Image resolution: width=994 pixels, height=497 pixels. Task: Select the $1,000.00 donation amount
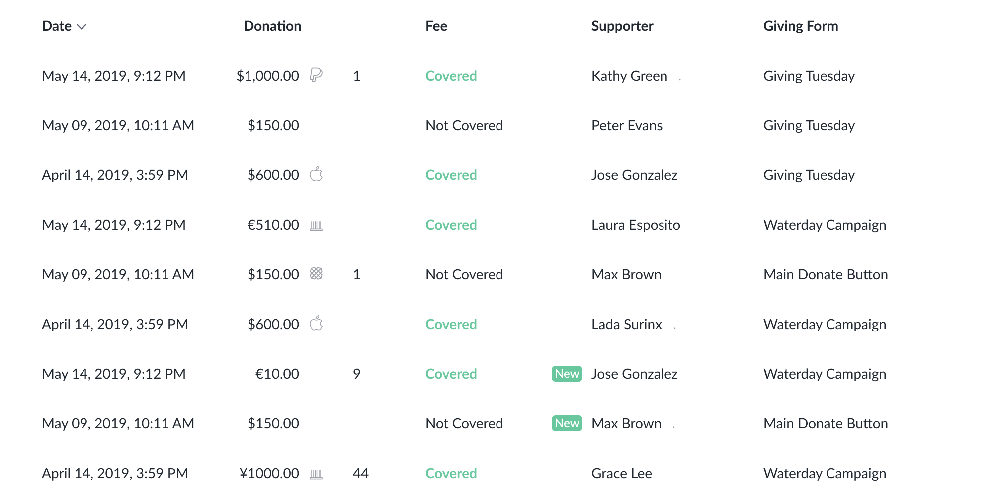tap(267, 76)
